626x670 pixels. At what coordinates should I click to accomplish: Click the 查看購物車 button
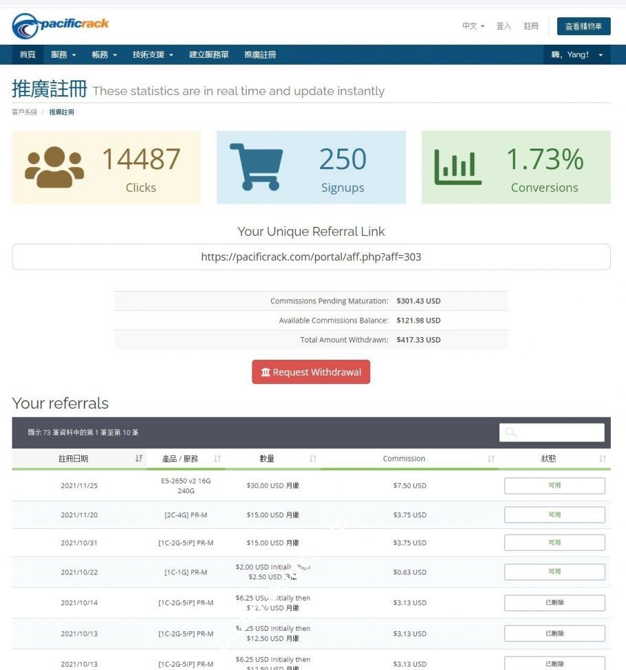coord(583,26)
